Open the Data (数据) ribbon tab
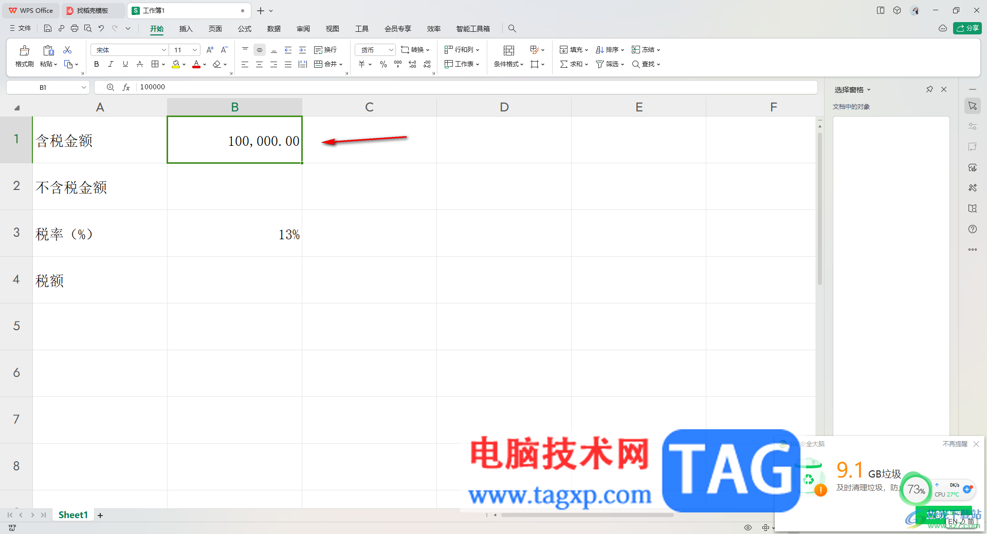The image size is (987, 534). pyautogui.click(x=274, y=29)
